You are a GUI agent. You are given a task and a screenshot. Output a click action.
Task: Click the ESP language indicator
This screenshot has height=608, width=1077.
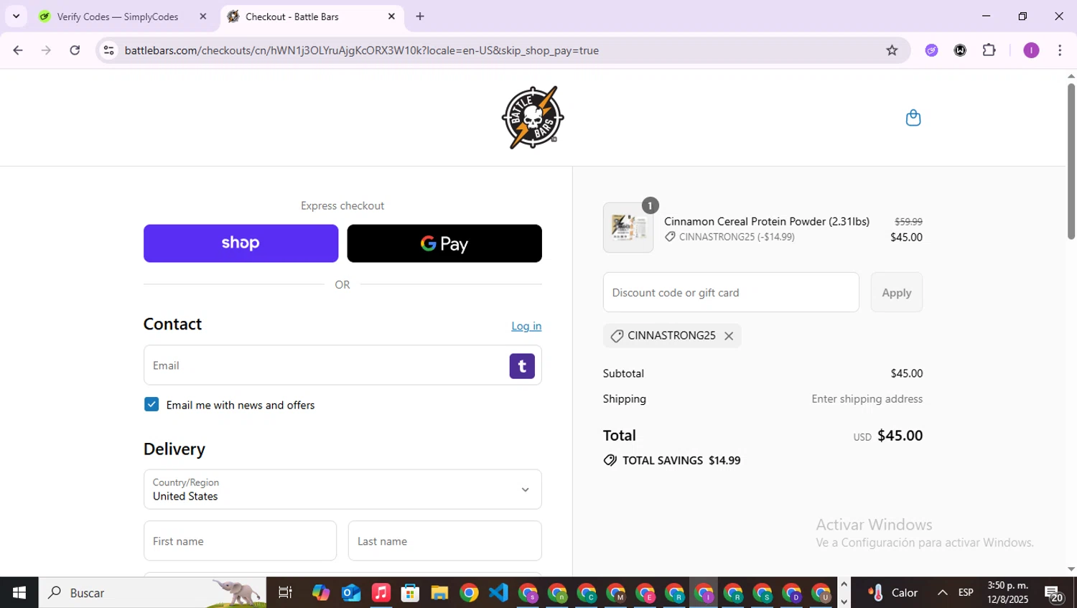966,592
